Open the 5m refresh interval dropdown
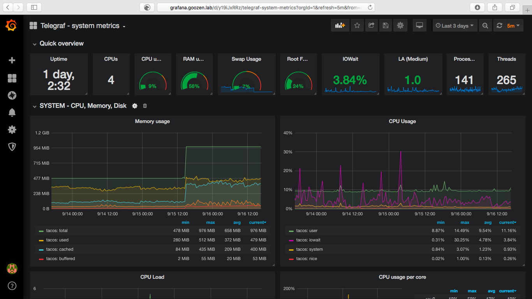532x299 pixels. click(x=514, y=26)
